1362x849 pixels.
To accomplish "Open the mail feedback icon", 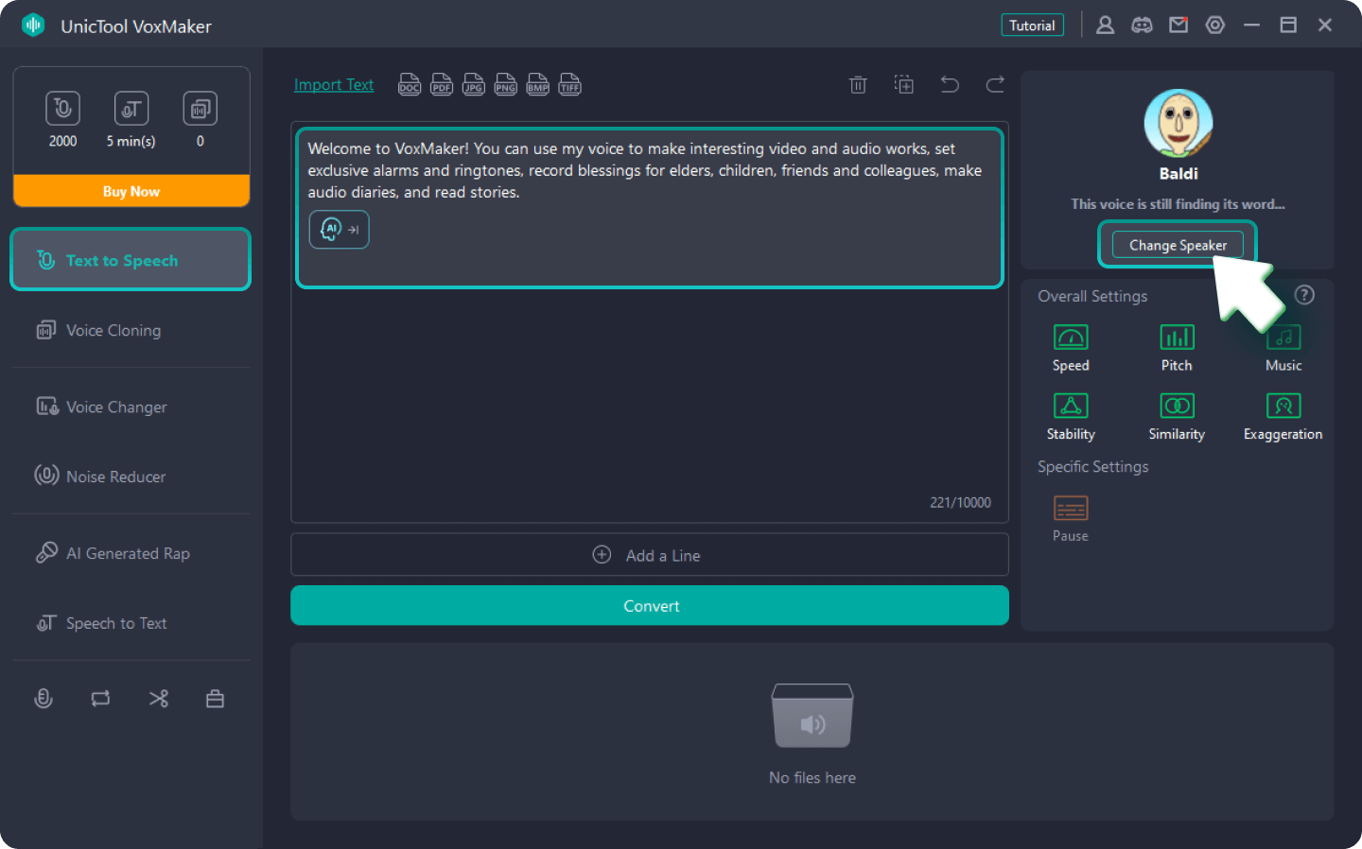I will 1179,26.
